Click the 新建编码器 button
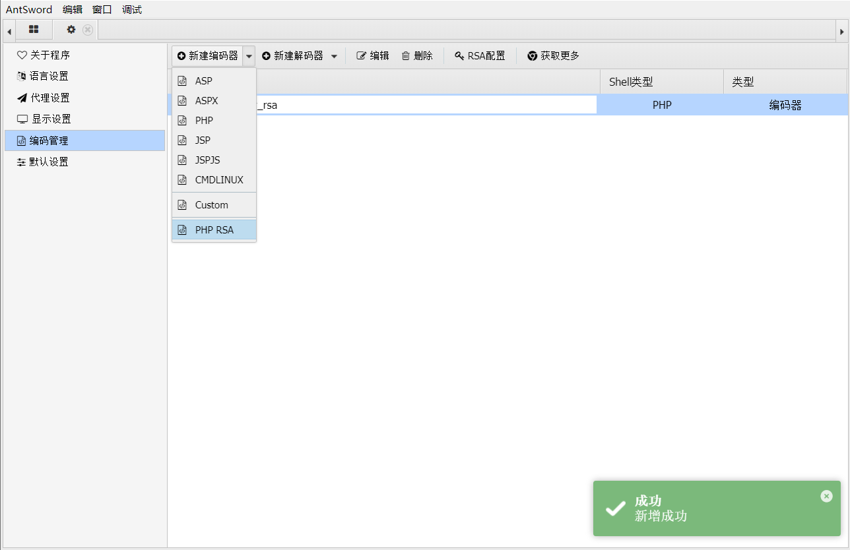This screenshot has height=550, width=850. point(207,56)
